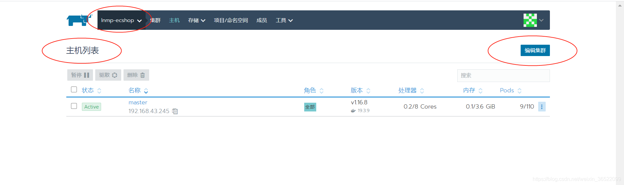Image resolution: width=624 pixels, height=185 pixels.
Task: Click the scrollbar up arrow
Action: click(620, 6)
